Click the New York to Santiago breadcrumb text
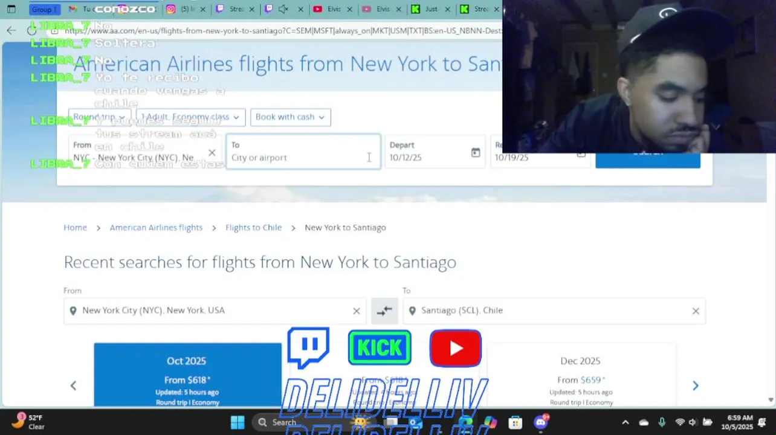 pyautogui.click(x=345, y=228)
